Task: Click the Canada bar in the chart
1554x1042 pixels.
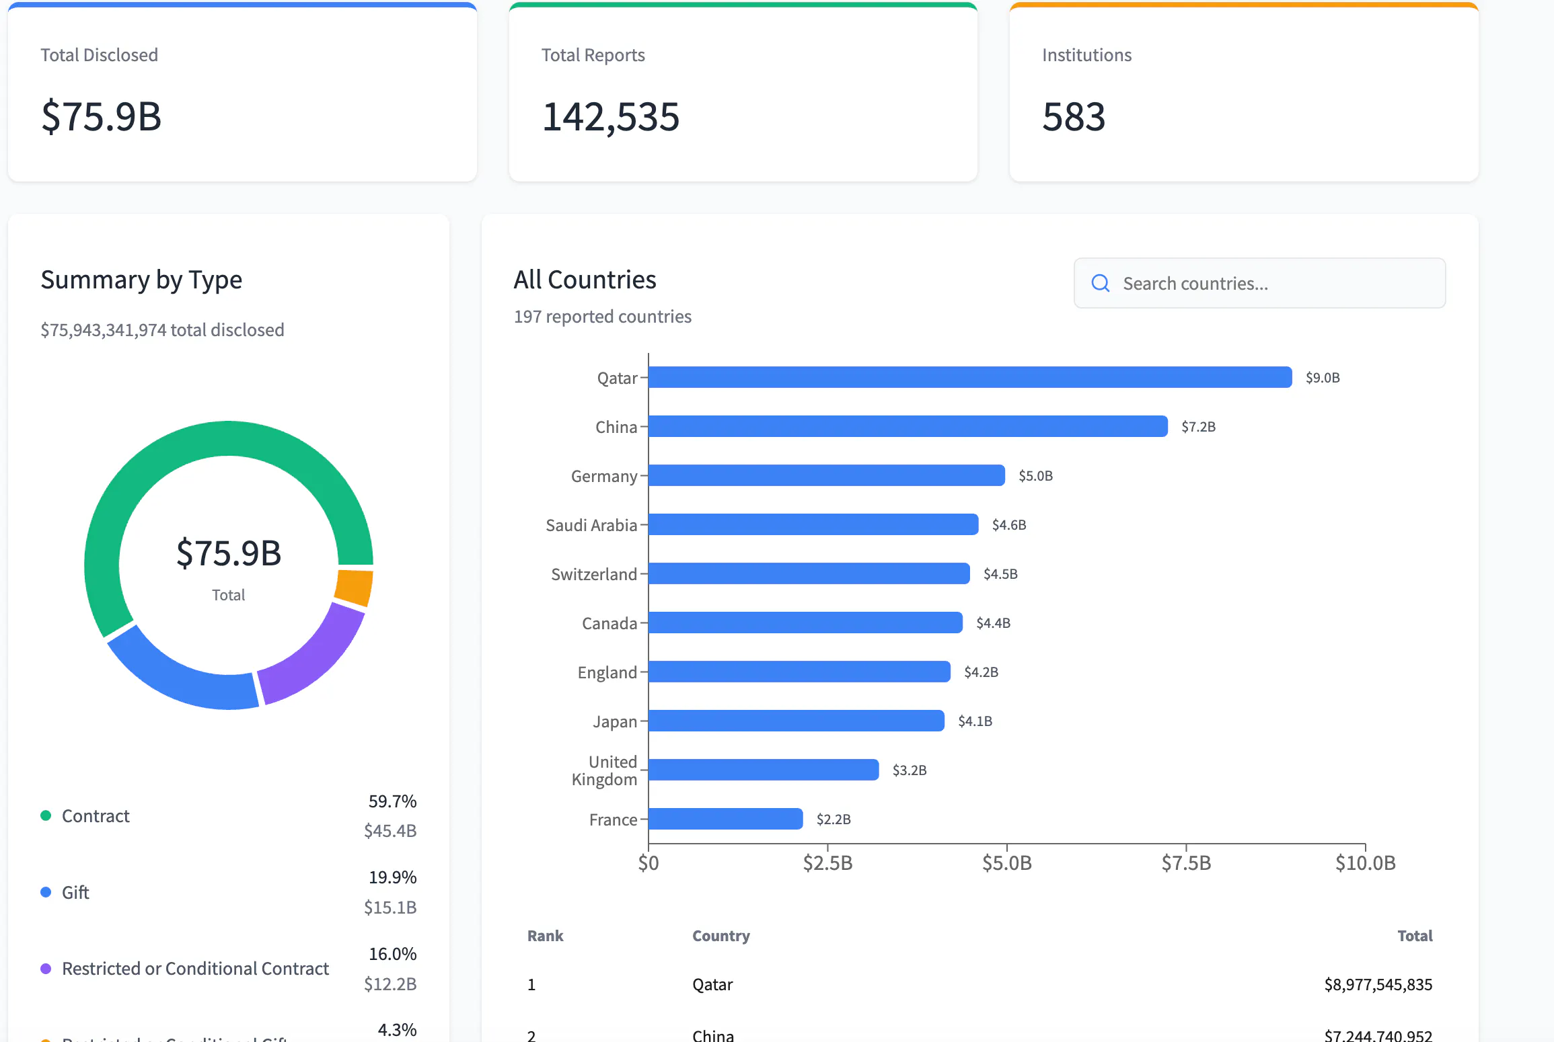Action: point(805,623)
